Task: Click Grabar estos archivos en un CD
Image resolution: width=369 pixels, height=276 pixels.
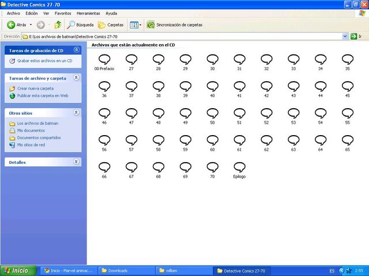Action: (x=45, y=61)
